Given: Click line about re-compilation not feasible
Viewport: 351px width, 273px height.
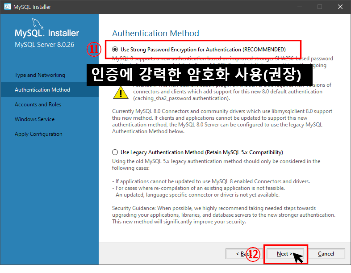Looking at the screenshot, I should [x=199, y=188].
